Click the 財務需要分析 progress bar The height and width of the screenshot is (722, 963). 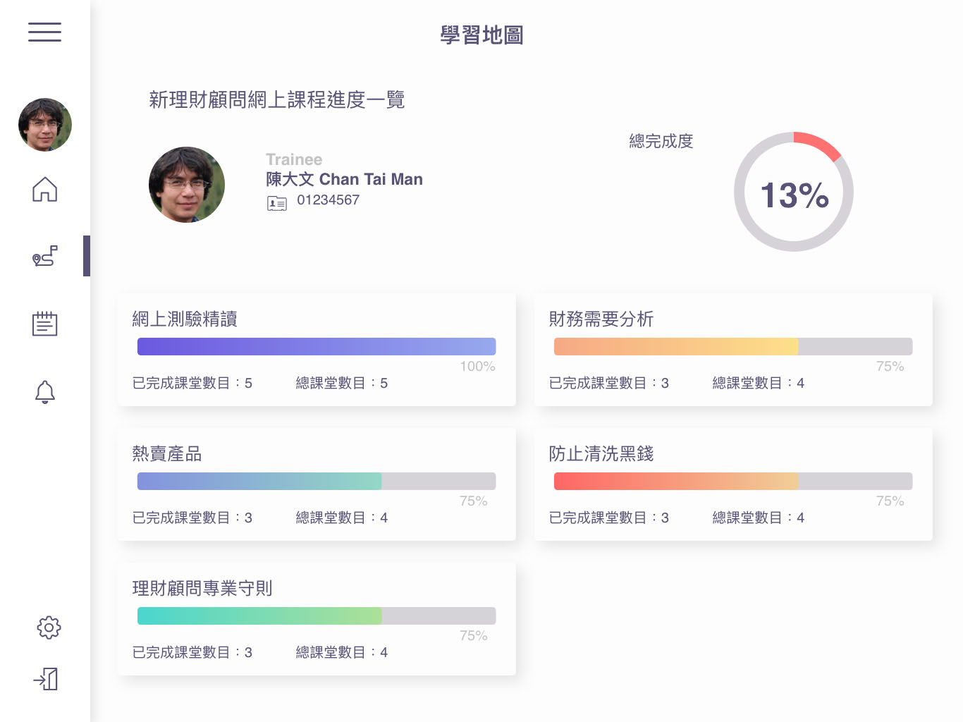tap(733, 346)
